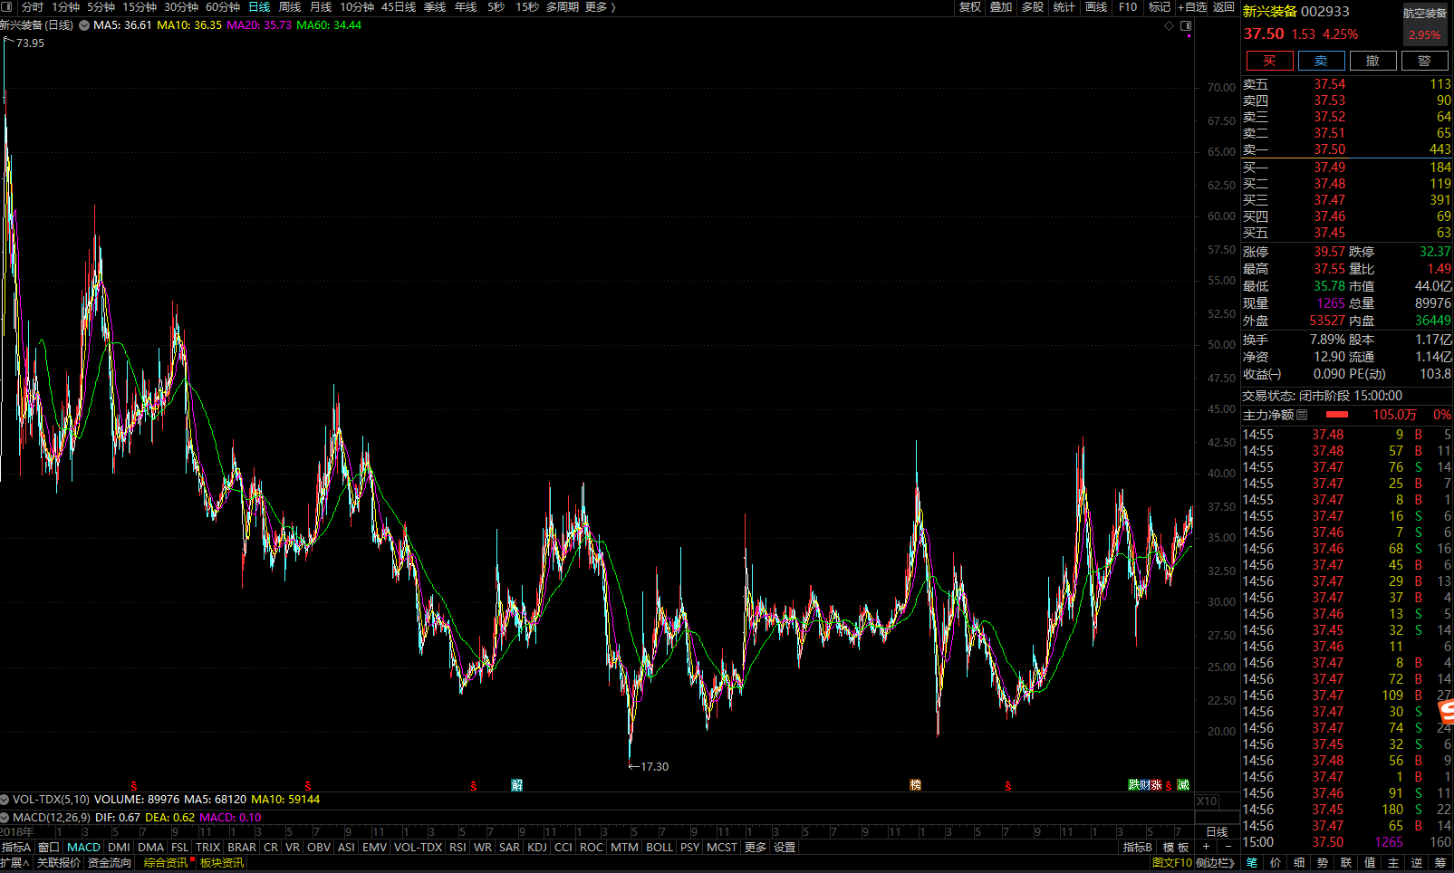Select the MACD indicator tab
This screenshot has height=873, width=1454.
pyautogui.click(x=84, y=848)
